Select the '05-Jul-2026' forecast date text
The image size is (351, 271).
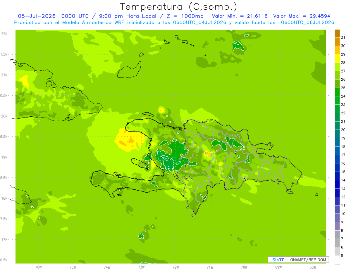coord(37,16)
